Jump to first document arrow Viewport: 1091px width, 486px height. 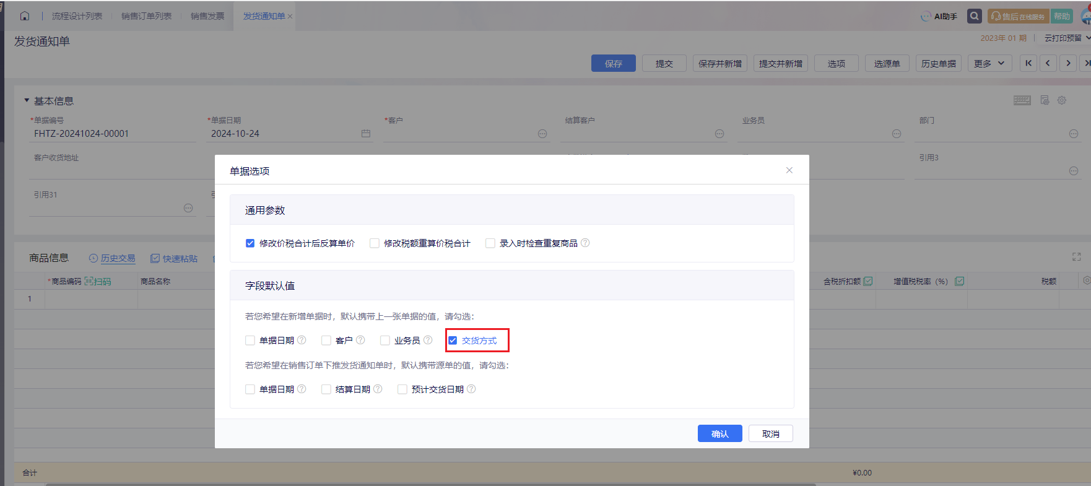(1028, 63)
